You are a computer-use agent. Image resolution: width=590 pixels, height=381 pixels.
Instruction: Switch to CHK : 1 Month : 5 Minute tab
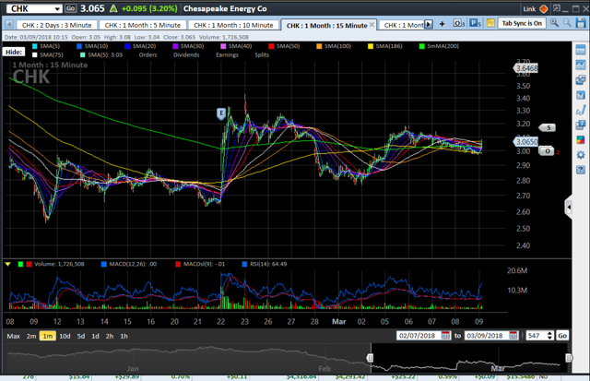(x=143, y=25)
